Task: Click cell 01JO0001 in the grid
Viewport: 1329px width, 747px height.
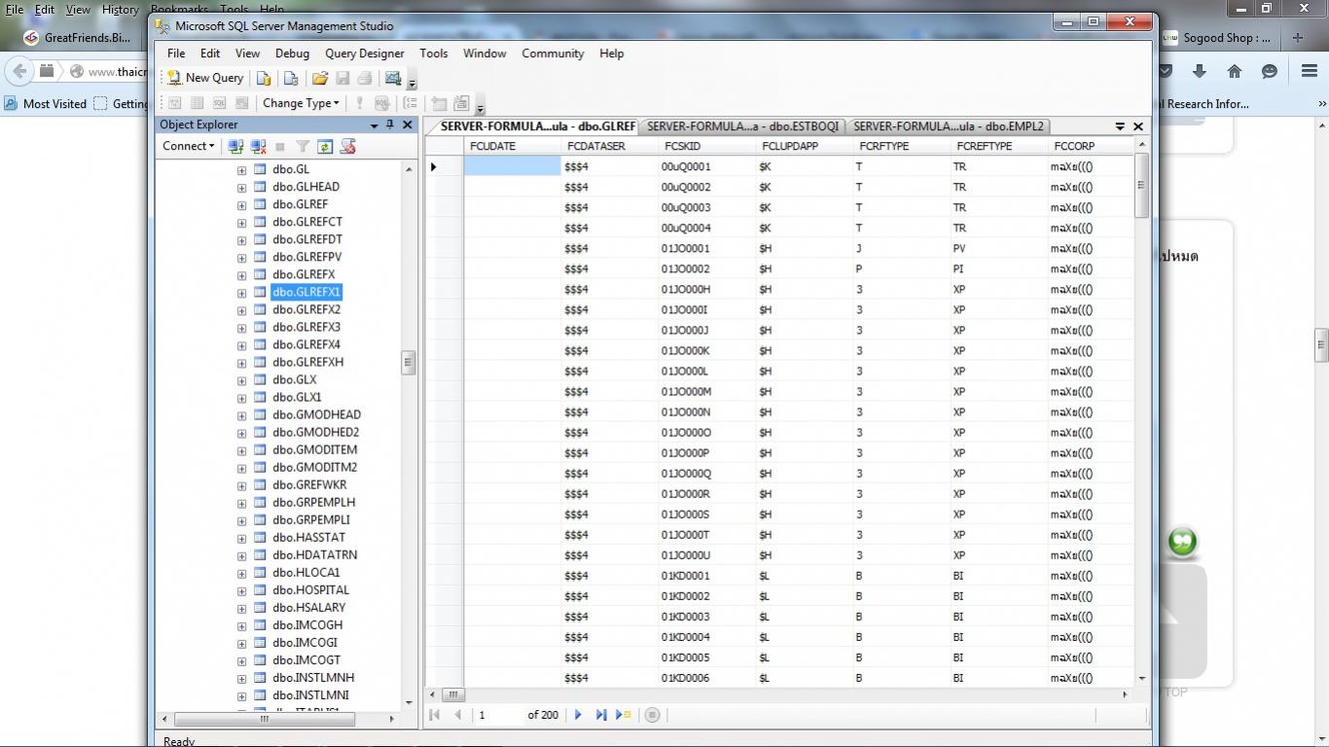Action: point(707,248)
